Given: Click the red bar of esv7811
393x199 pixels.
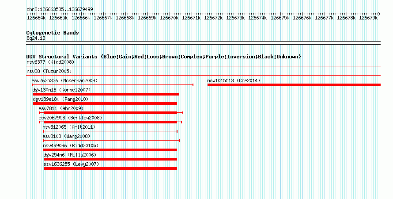Looking at the screenshot, I should coord(110,113).
